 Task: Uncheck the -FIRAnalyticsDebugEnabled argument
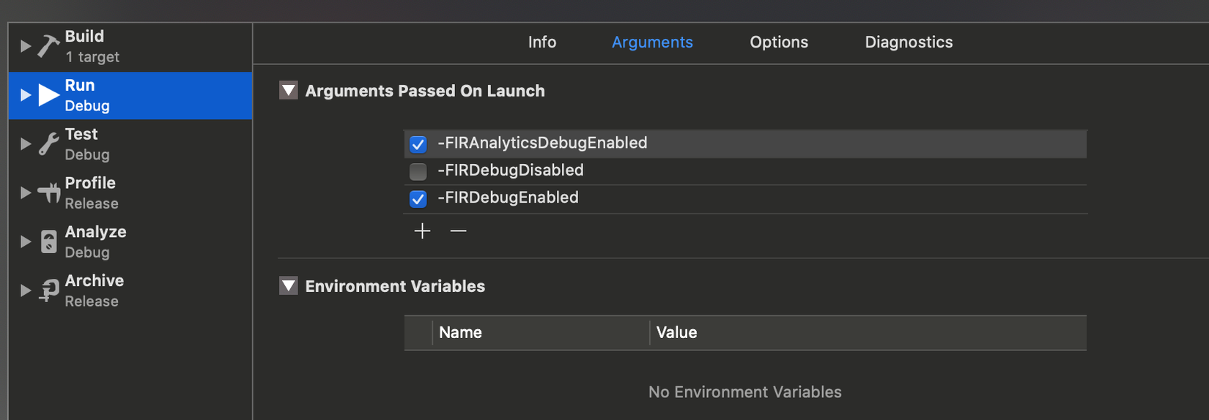pos(418,144)
